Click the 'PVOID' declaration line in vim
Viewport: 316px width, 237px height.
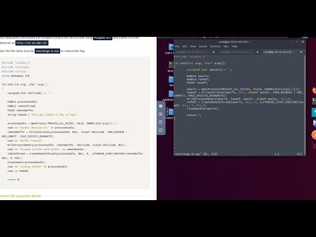(197, 83)
